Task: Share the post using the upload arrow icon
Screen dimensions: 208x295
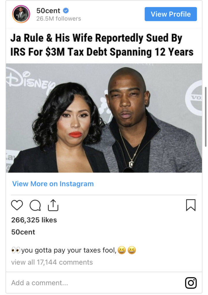Action: coord(53,205)
